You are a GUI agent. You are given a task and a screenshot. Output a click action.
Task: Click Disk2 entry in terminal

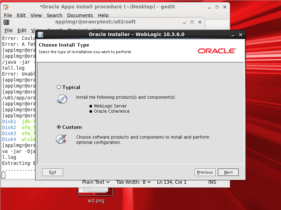pos(9,127)
